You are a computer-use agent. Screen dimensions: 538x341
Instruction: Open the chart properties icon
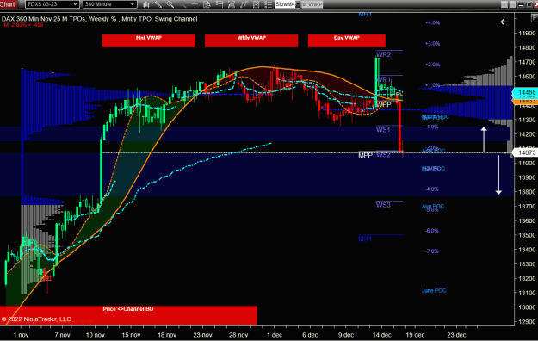coord(256,4)
